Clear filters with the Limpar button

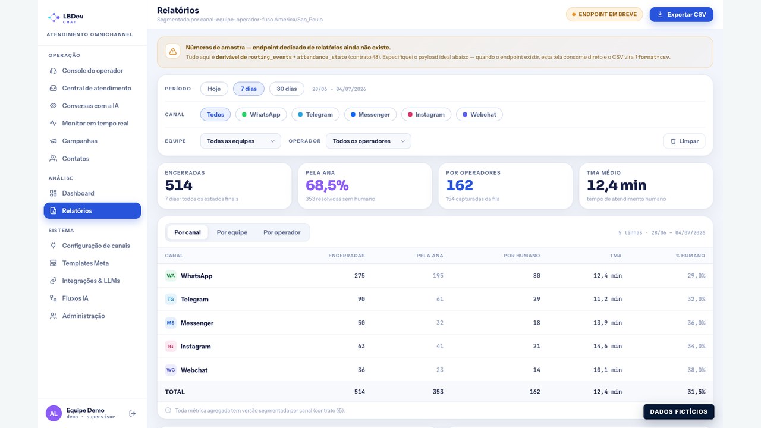click(684, 141)
